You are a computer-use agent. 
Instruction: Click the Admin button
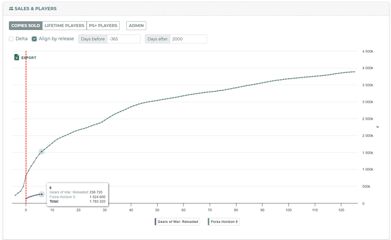136,26
